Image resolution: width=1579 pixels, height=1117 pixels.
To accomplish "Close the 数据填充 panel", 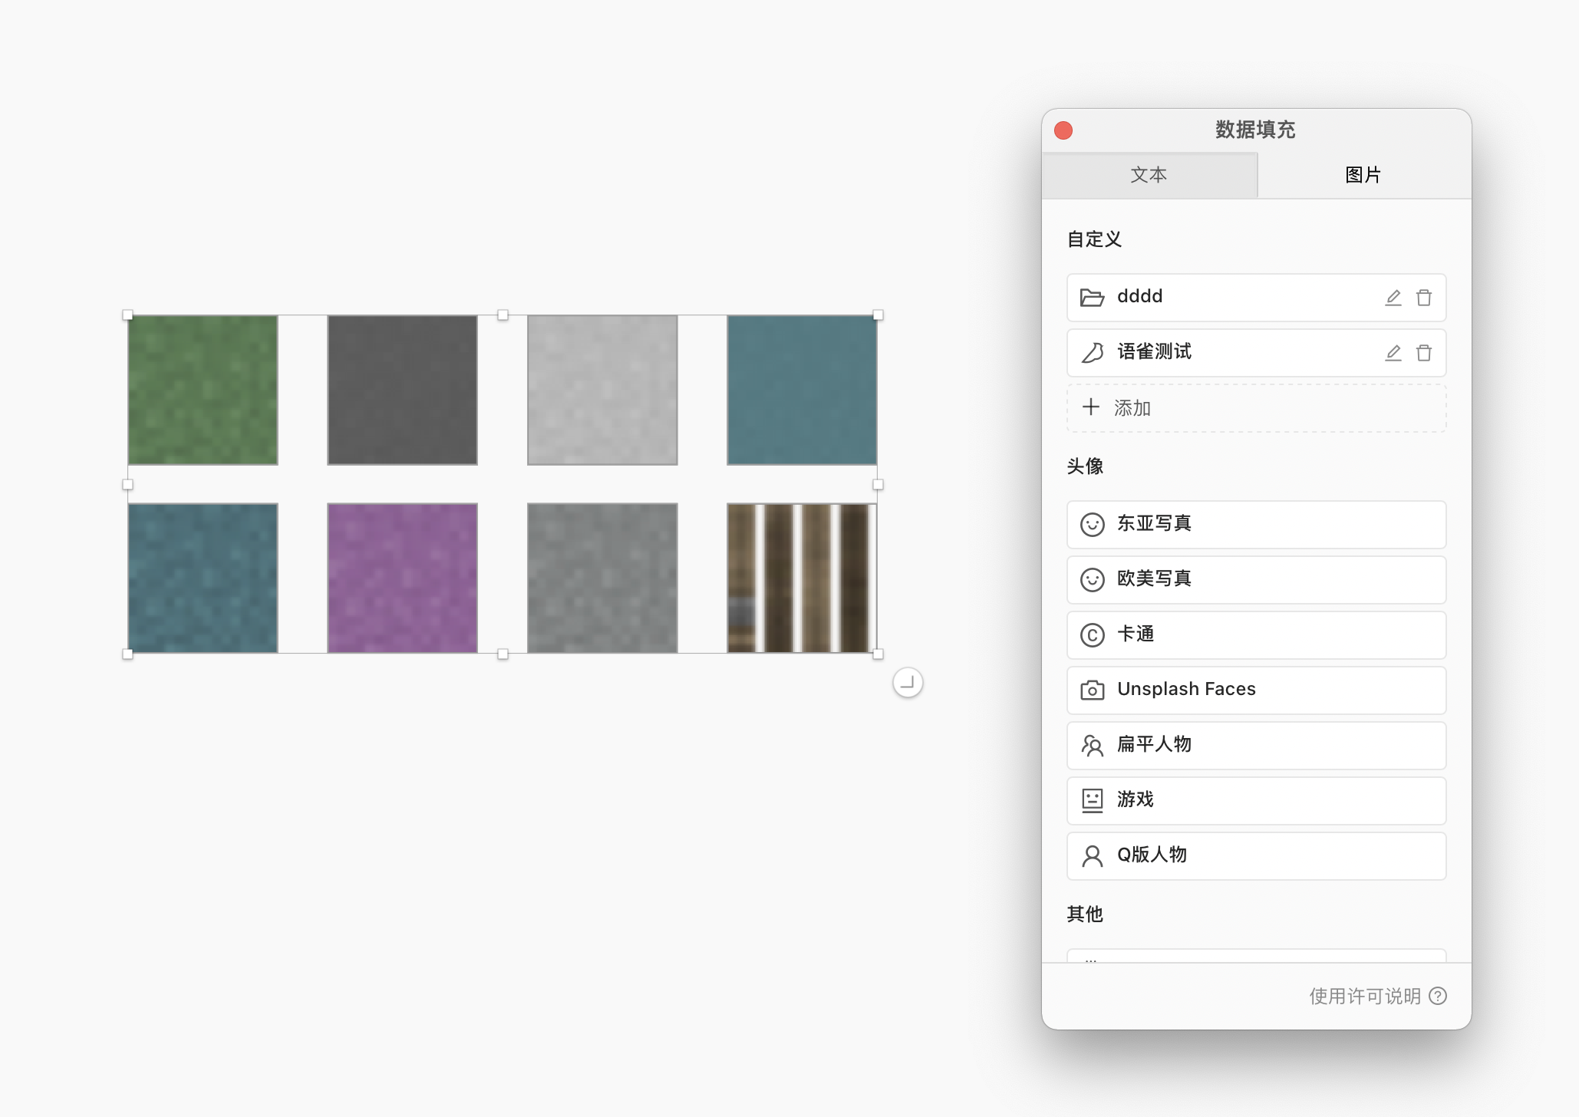I will [1063, 130].
